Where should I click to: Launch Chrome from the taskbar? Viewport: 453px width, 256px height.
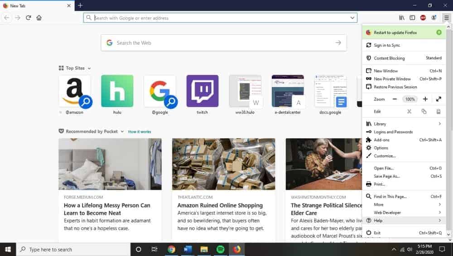pyautogui.click(x=171, y=249)
